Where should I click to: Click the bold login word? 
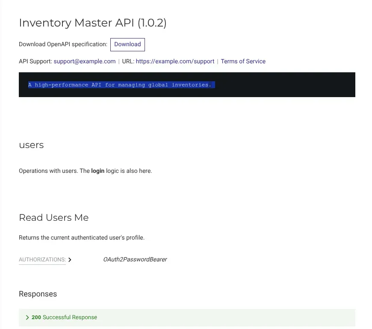tap(97, 171)
